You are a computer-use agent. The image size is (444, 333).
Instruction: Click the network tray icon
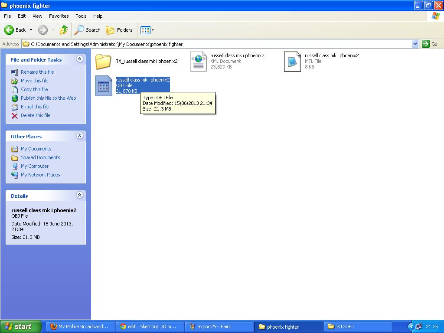[x=419, y=327]
